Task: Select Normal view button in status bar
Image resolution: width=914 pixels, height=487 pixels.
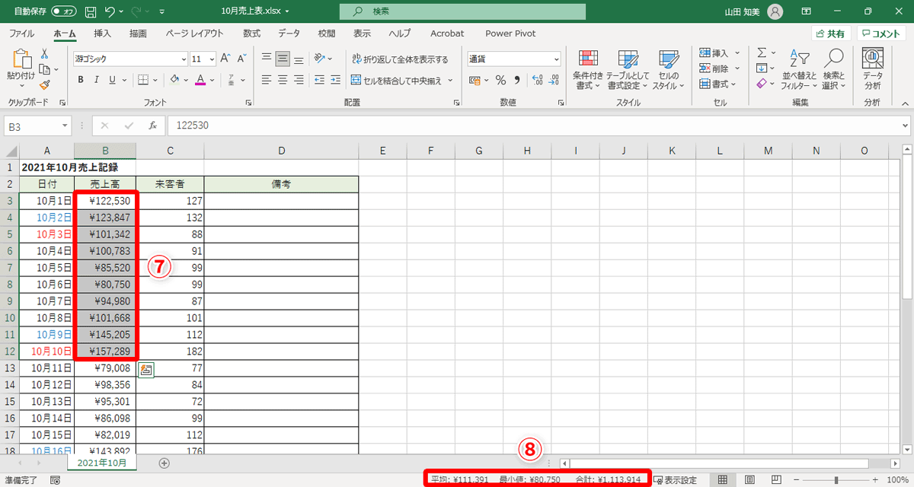Action: point(723,480)
